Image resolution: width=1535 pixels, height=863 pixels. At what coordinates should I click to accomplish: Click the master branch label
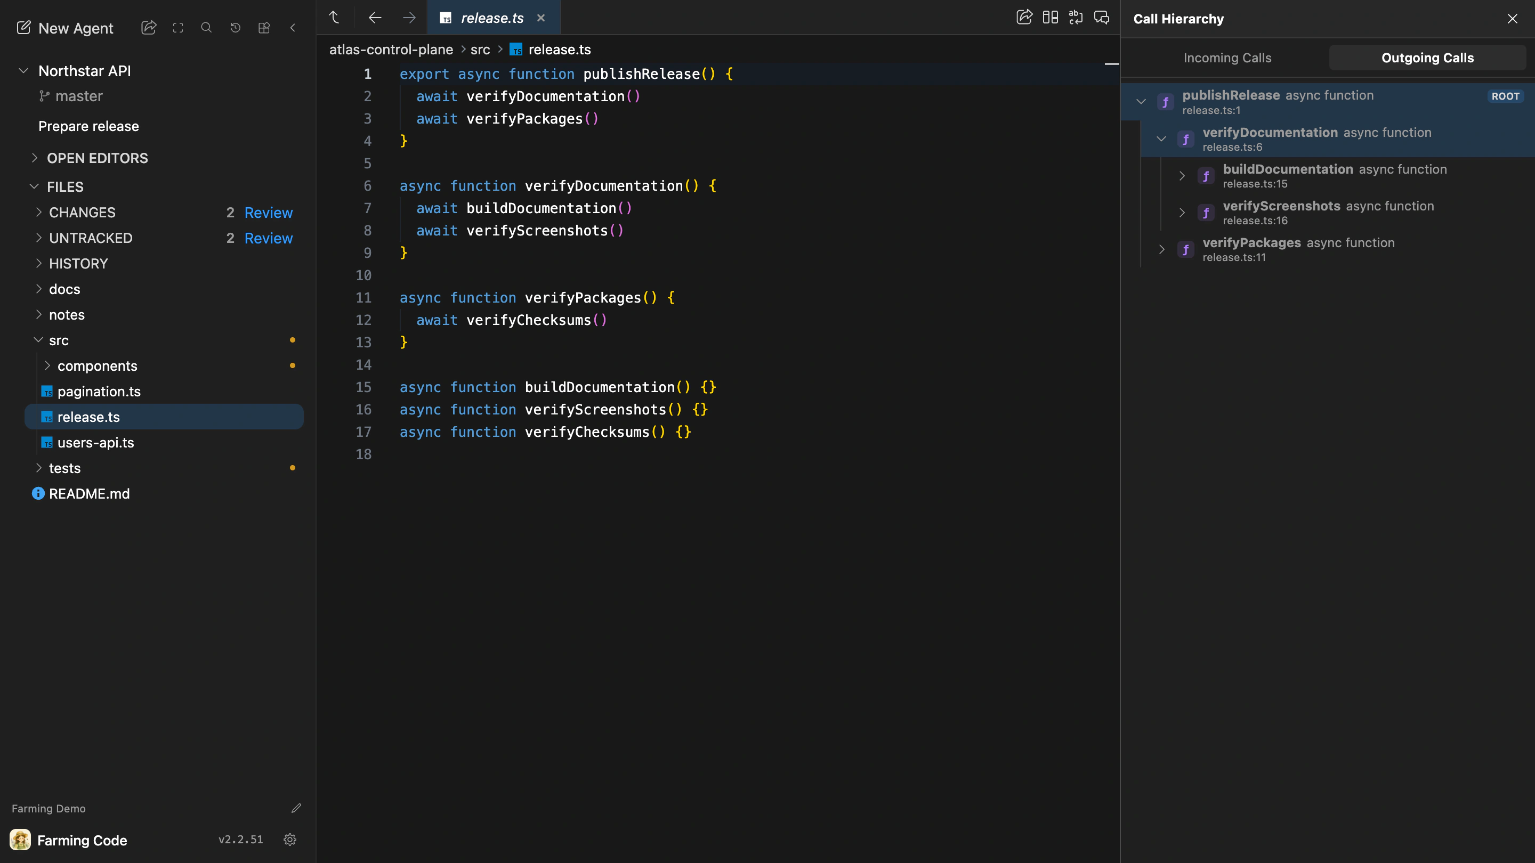[79, 96]
